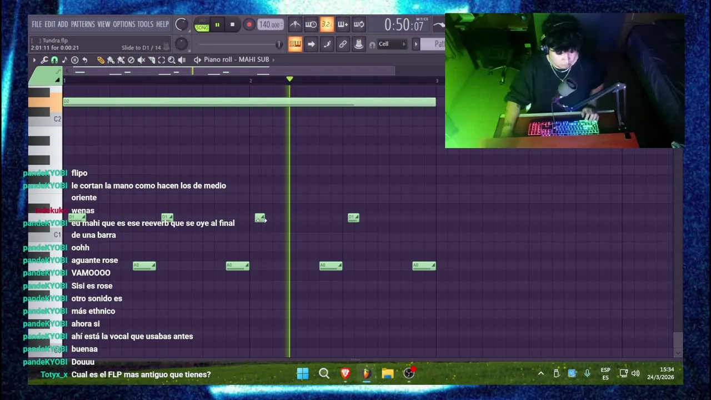Open the EDIT menu
This screenshot has width=711, height=400.
(x=50, y=24)
